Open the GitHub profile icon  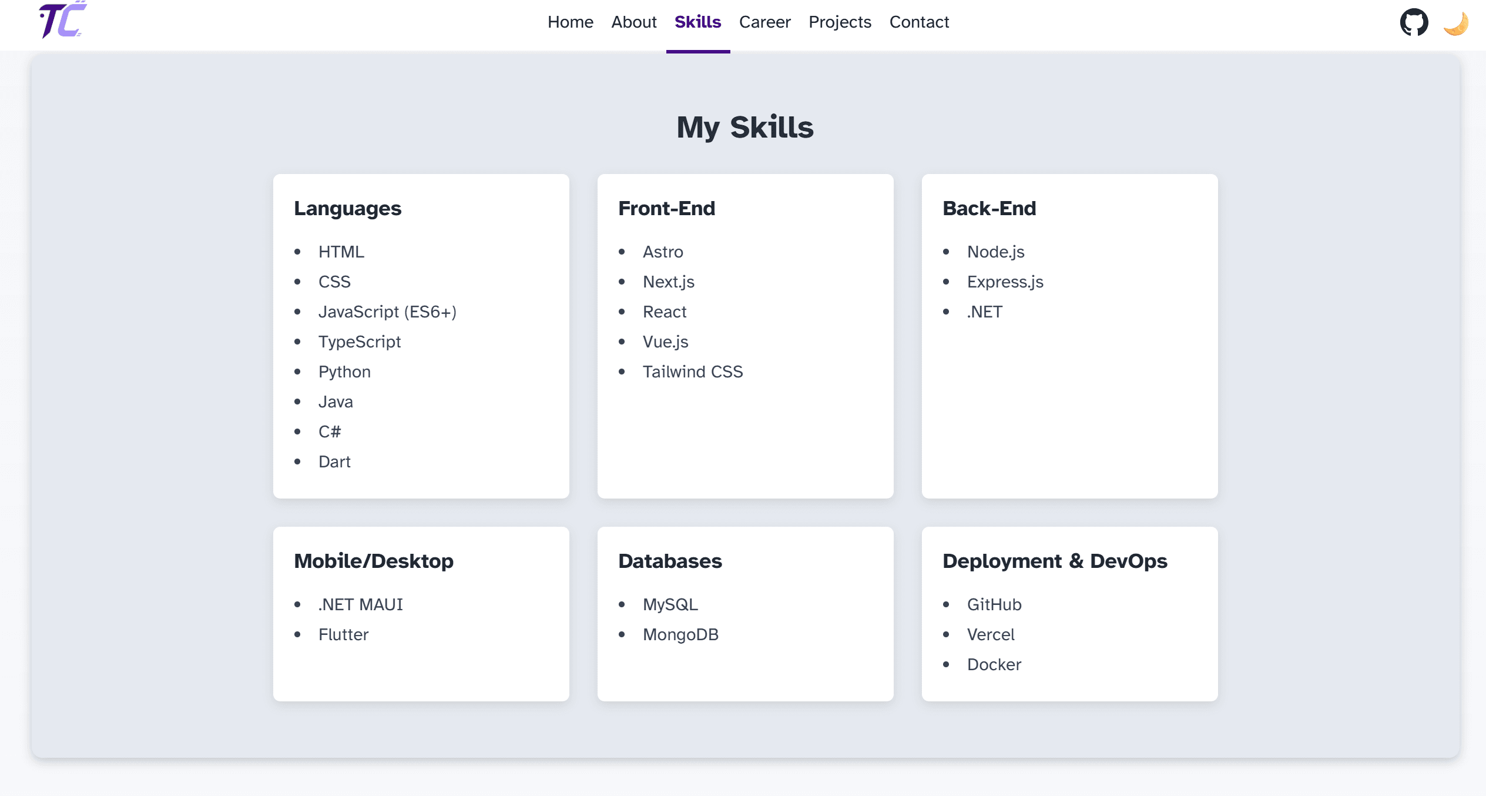(1413, 22)
